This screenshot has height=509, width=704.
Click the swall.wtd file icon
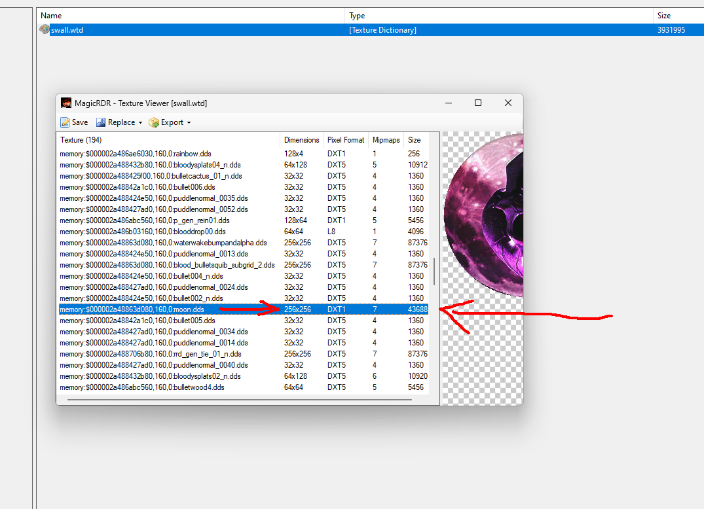pyautogui.click(x=45, y=29)
